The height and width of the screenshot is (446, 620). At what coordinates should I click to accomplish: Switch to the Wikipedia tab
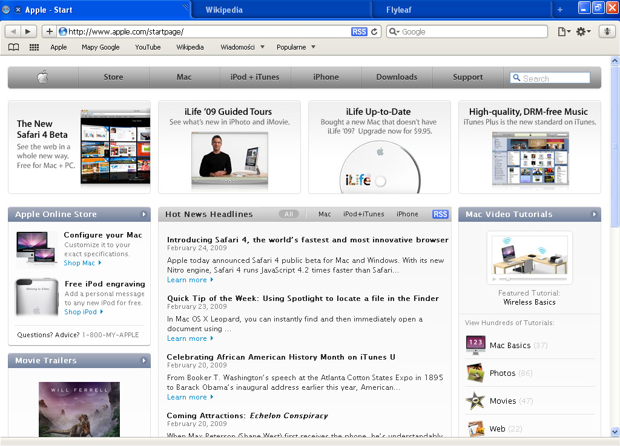[x=224, y=10]
